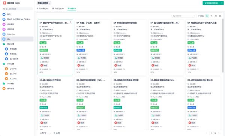
Task: Select the 全部KR tab
Action: [72, 9]
